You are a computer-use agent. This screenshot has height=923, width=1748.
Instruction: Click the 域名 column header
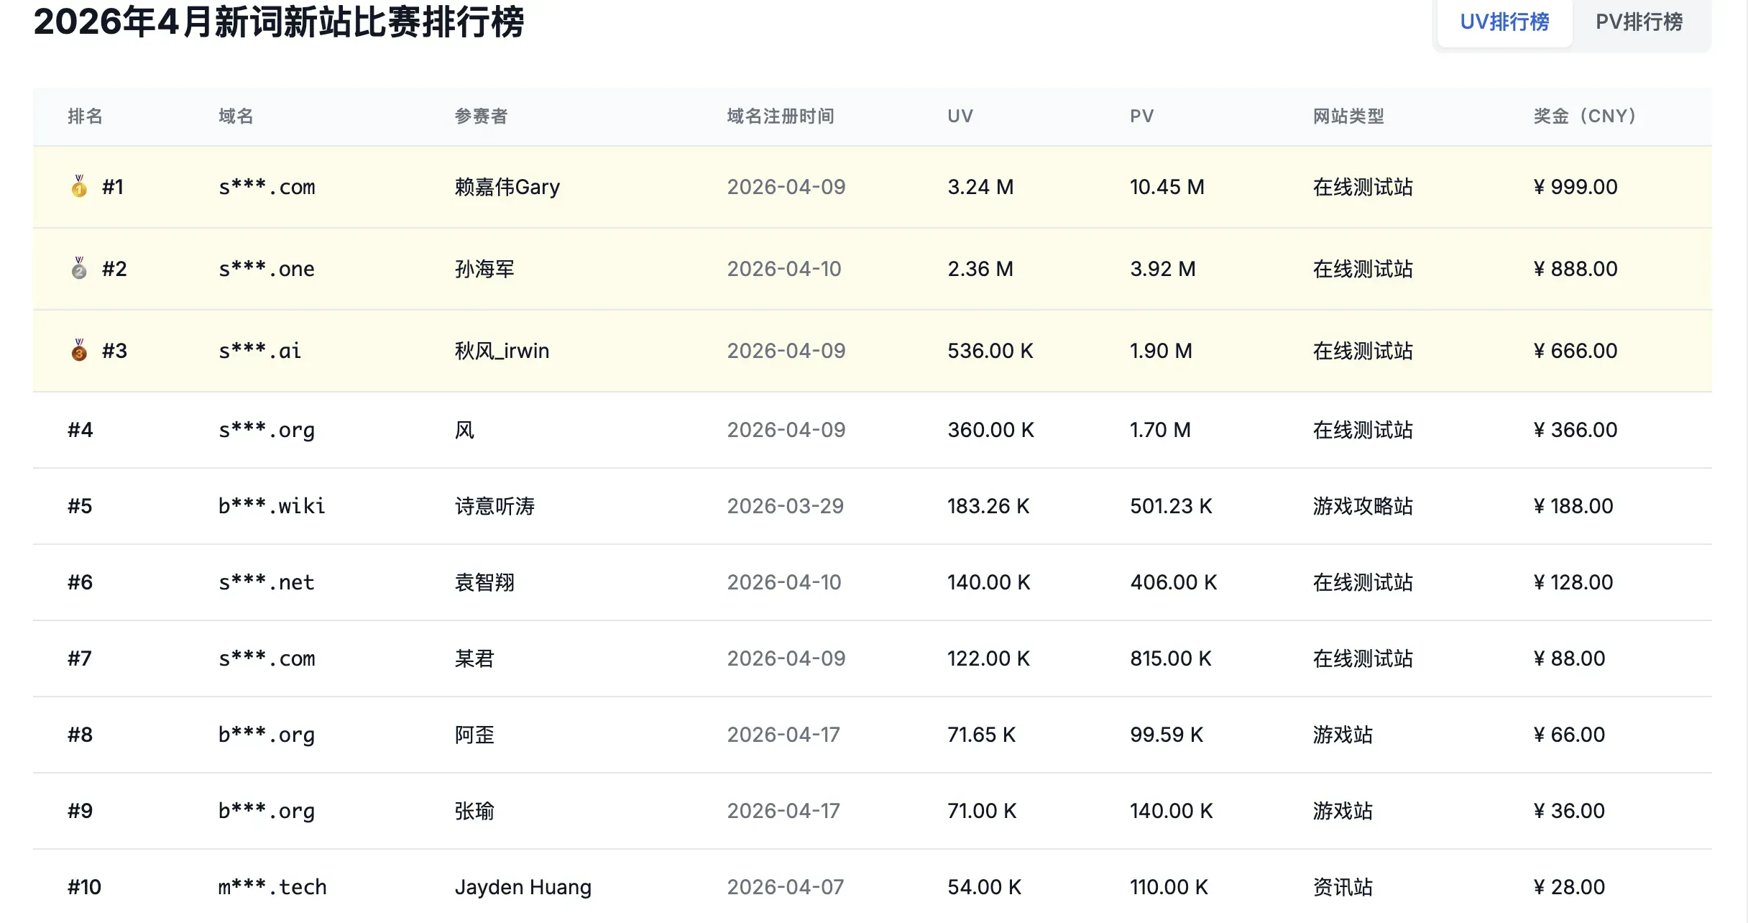coord(236,116)
